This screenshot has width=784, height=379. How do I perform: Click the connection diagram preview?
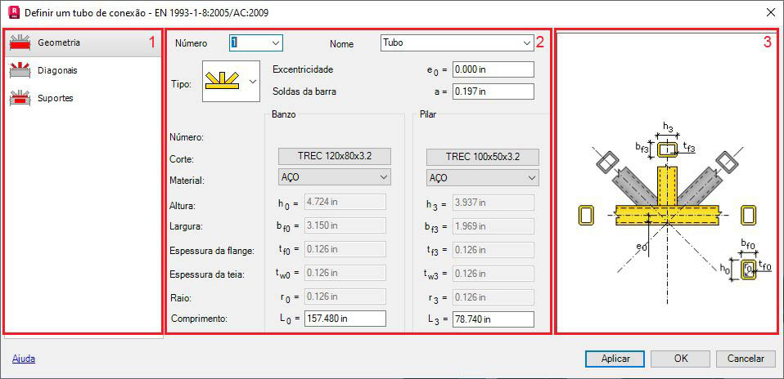(x=666, y=181)
